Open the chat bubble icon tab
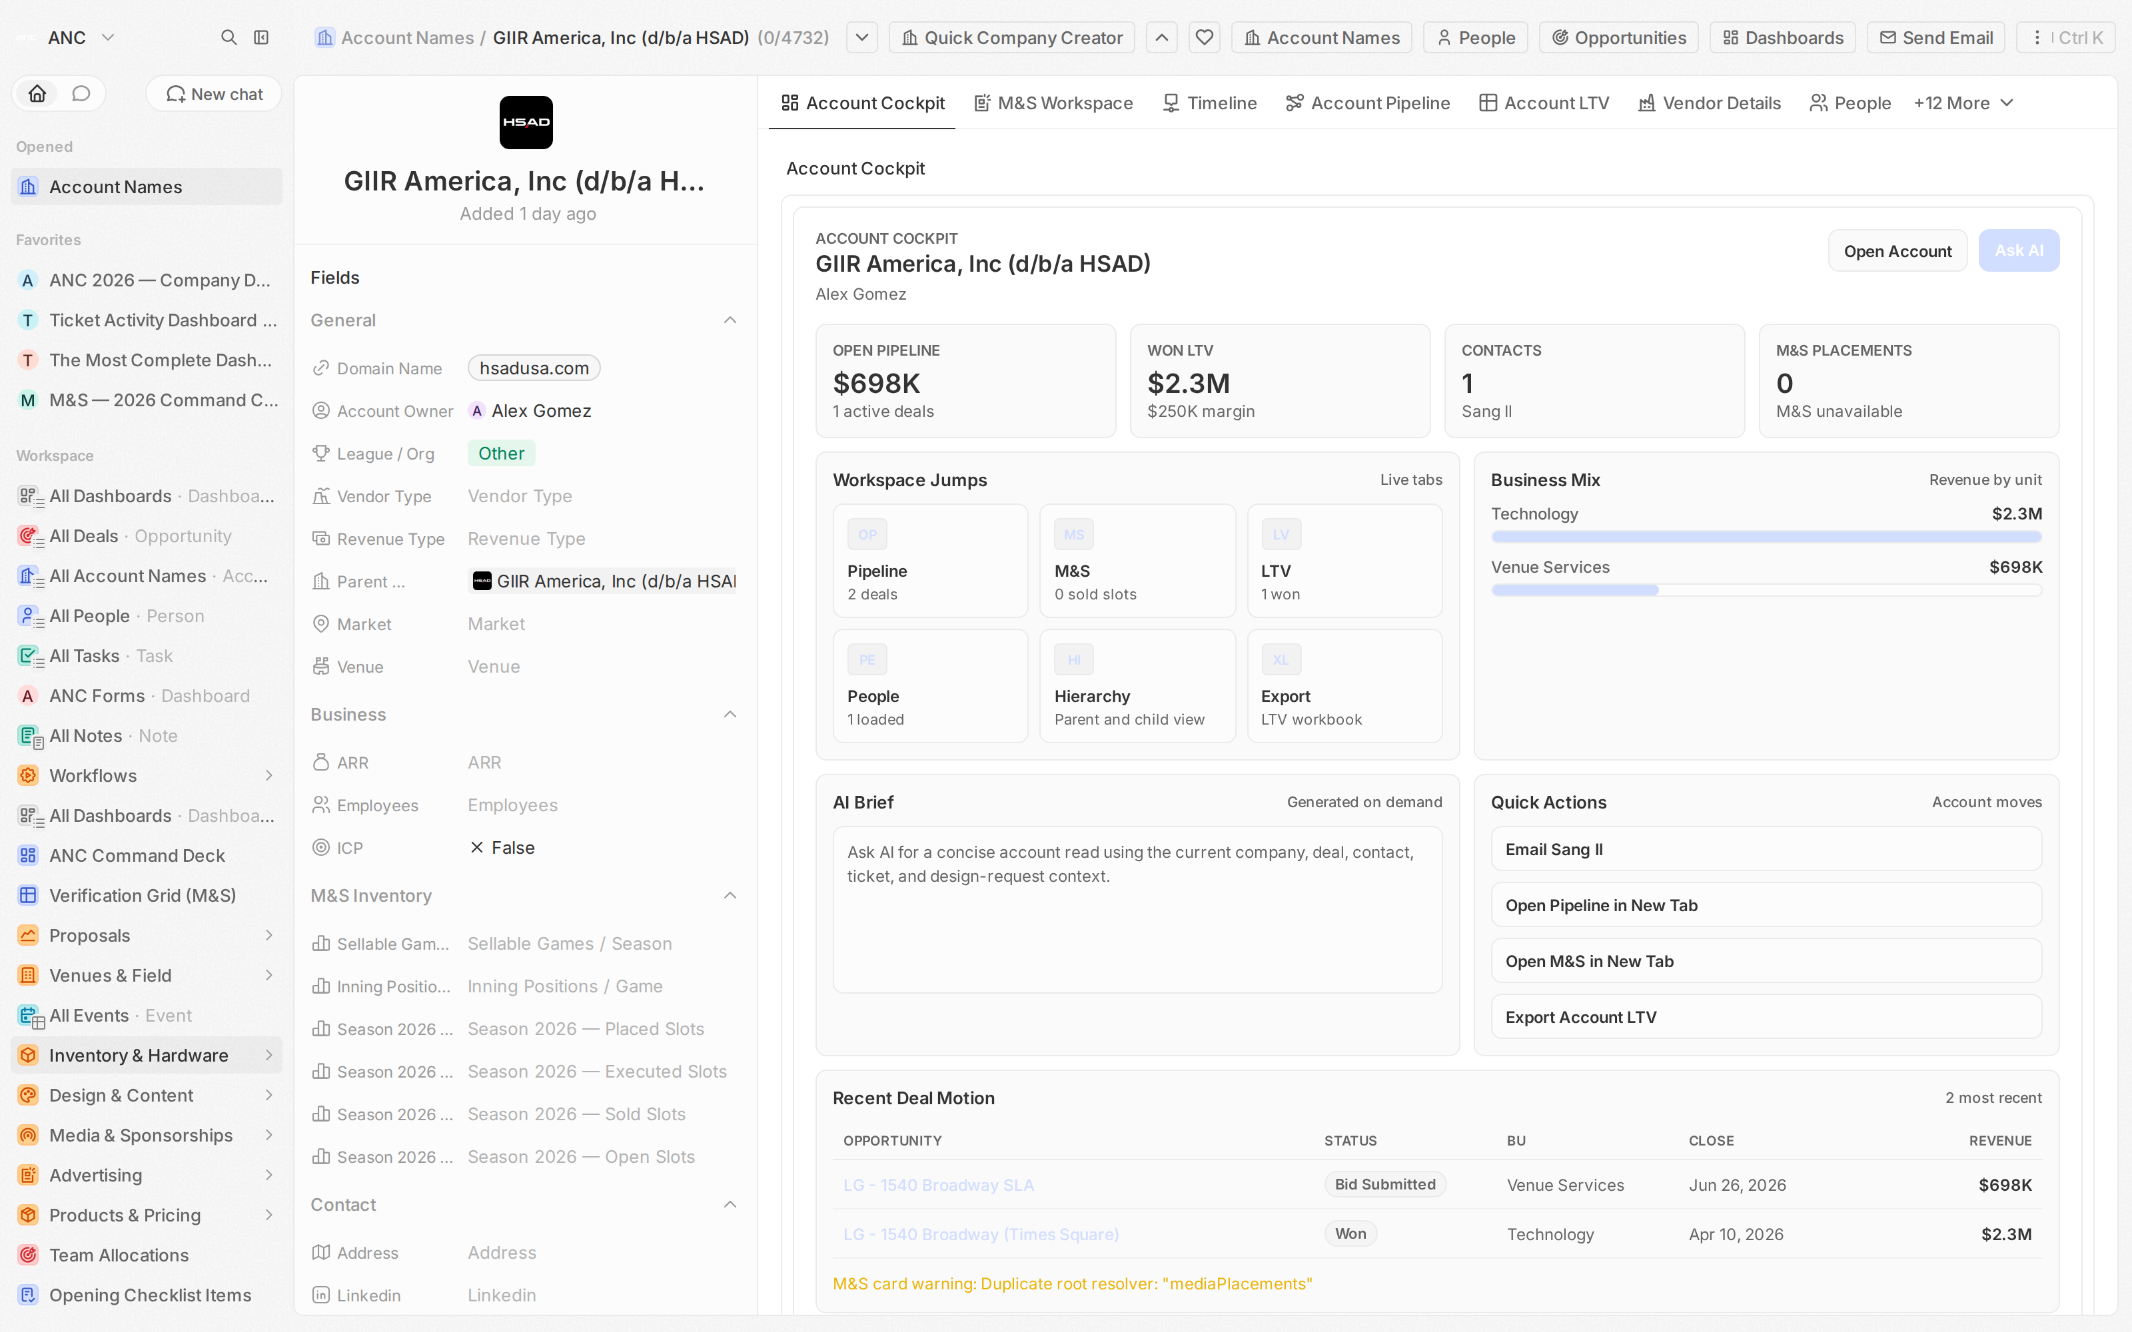This screenshot has width=2132, height=1332. [x=81, y=93]
